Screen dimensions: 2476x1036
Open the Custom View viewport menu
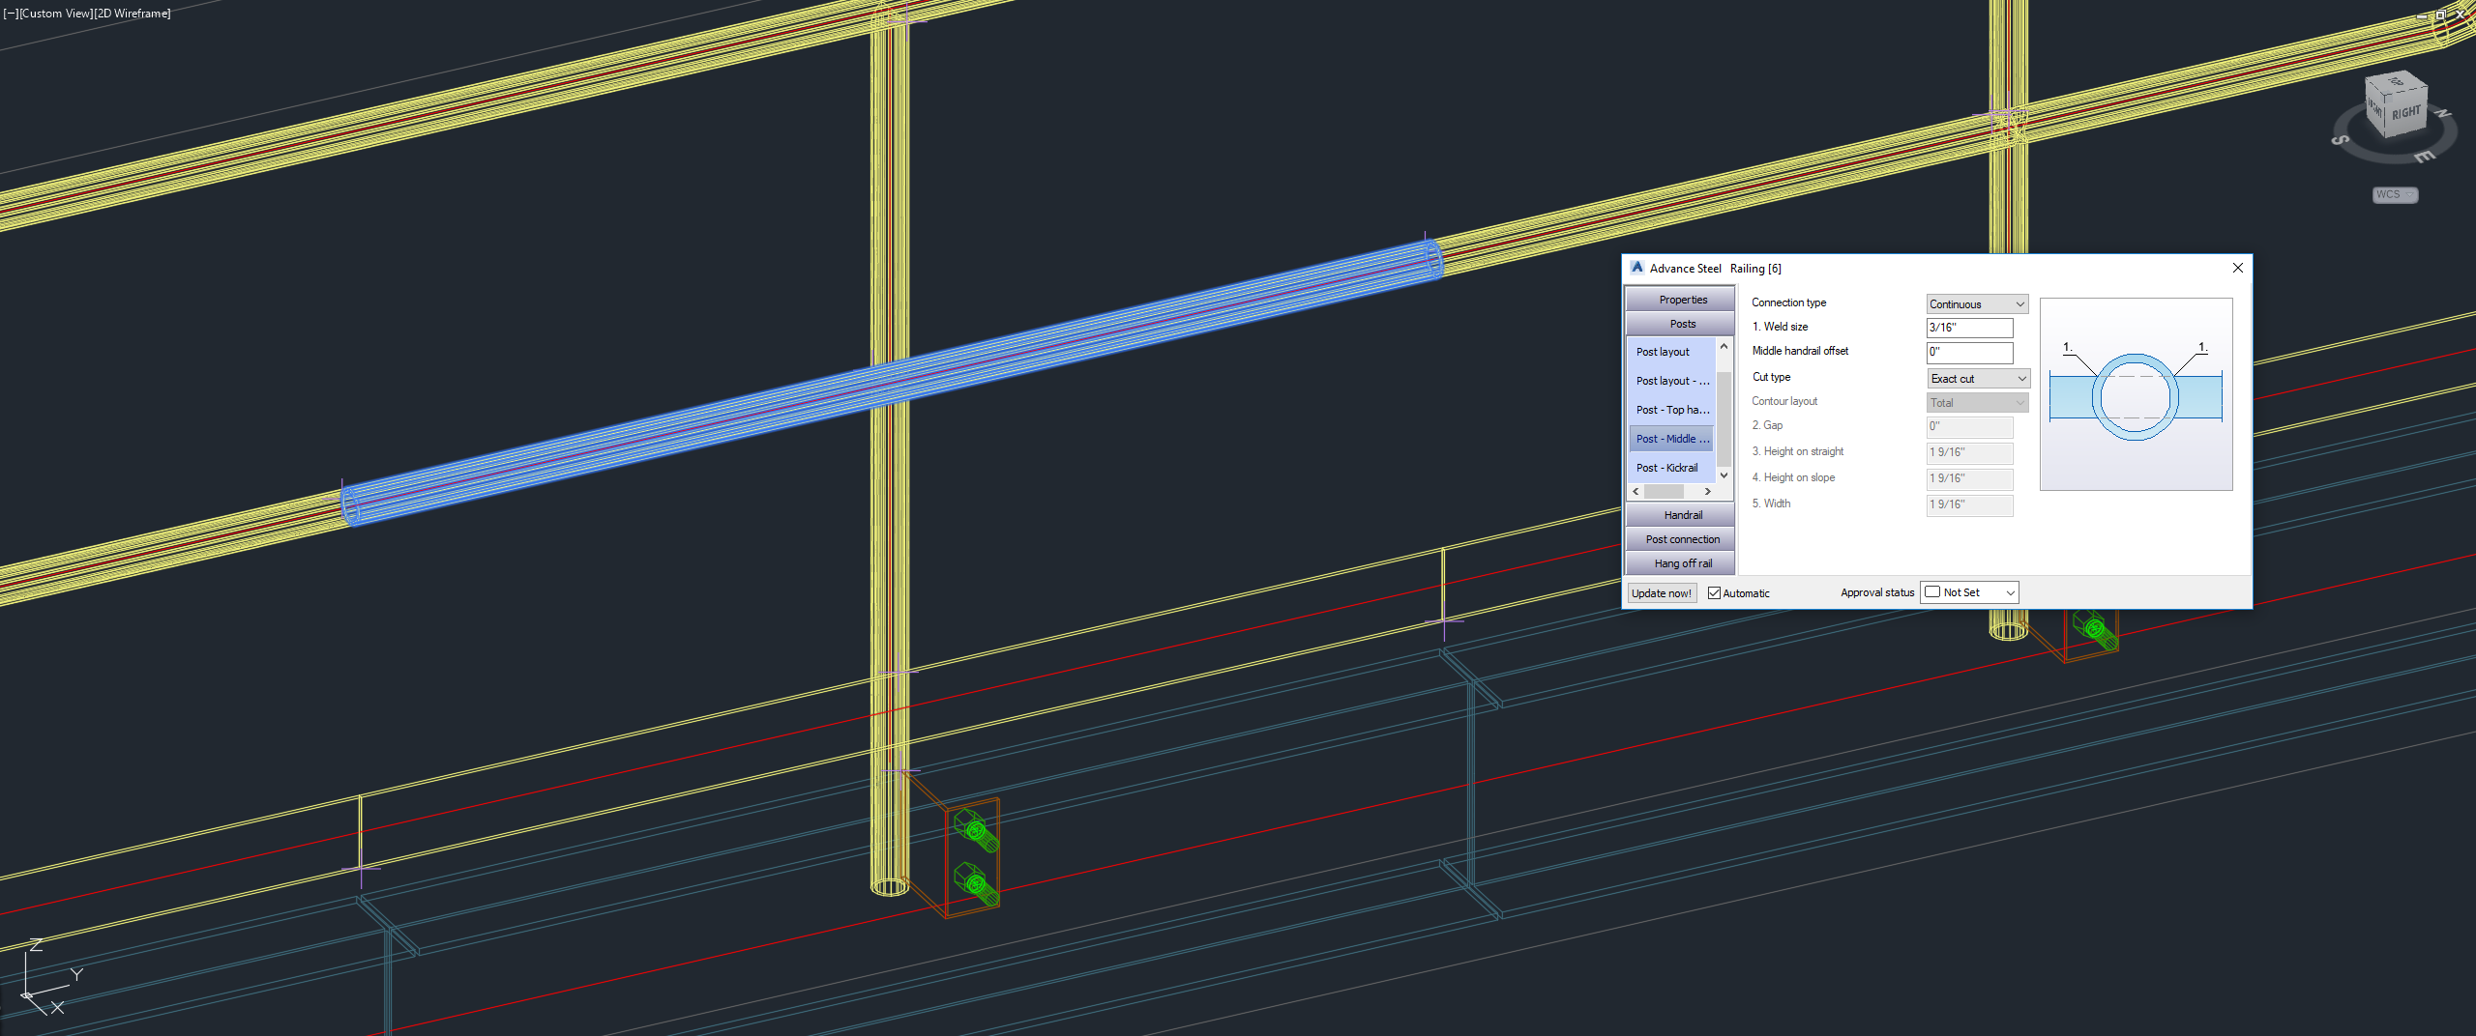[x=55, y=14]
